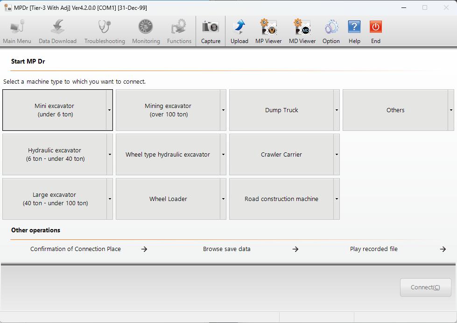Expand the Others dropdown arrow
The width and height of the screenshot is (457, 323).
(x=450, y=110)
